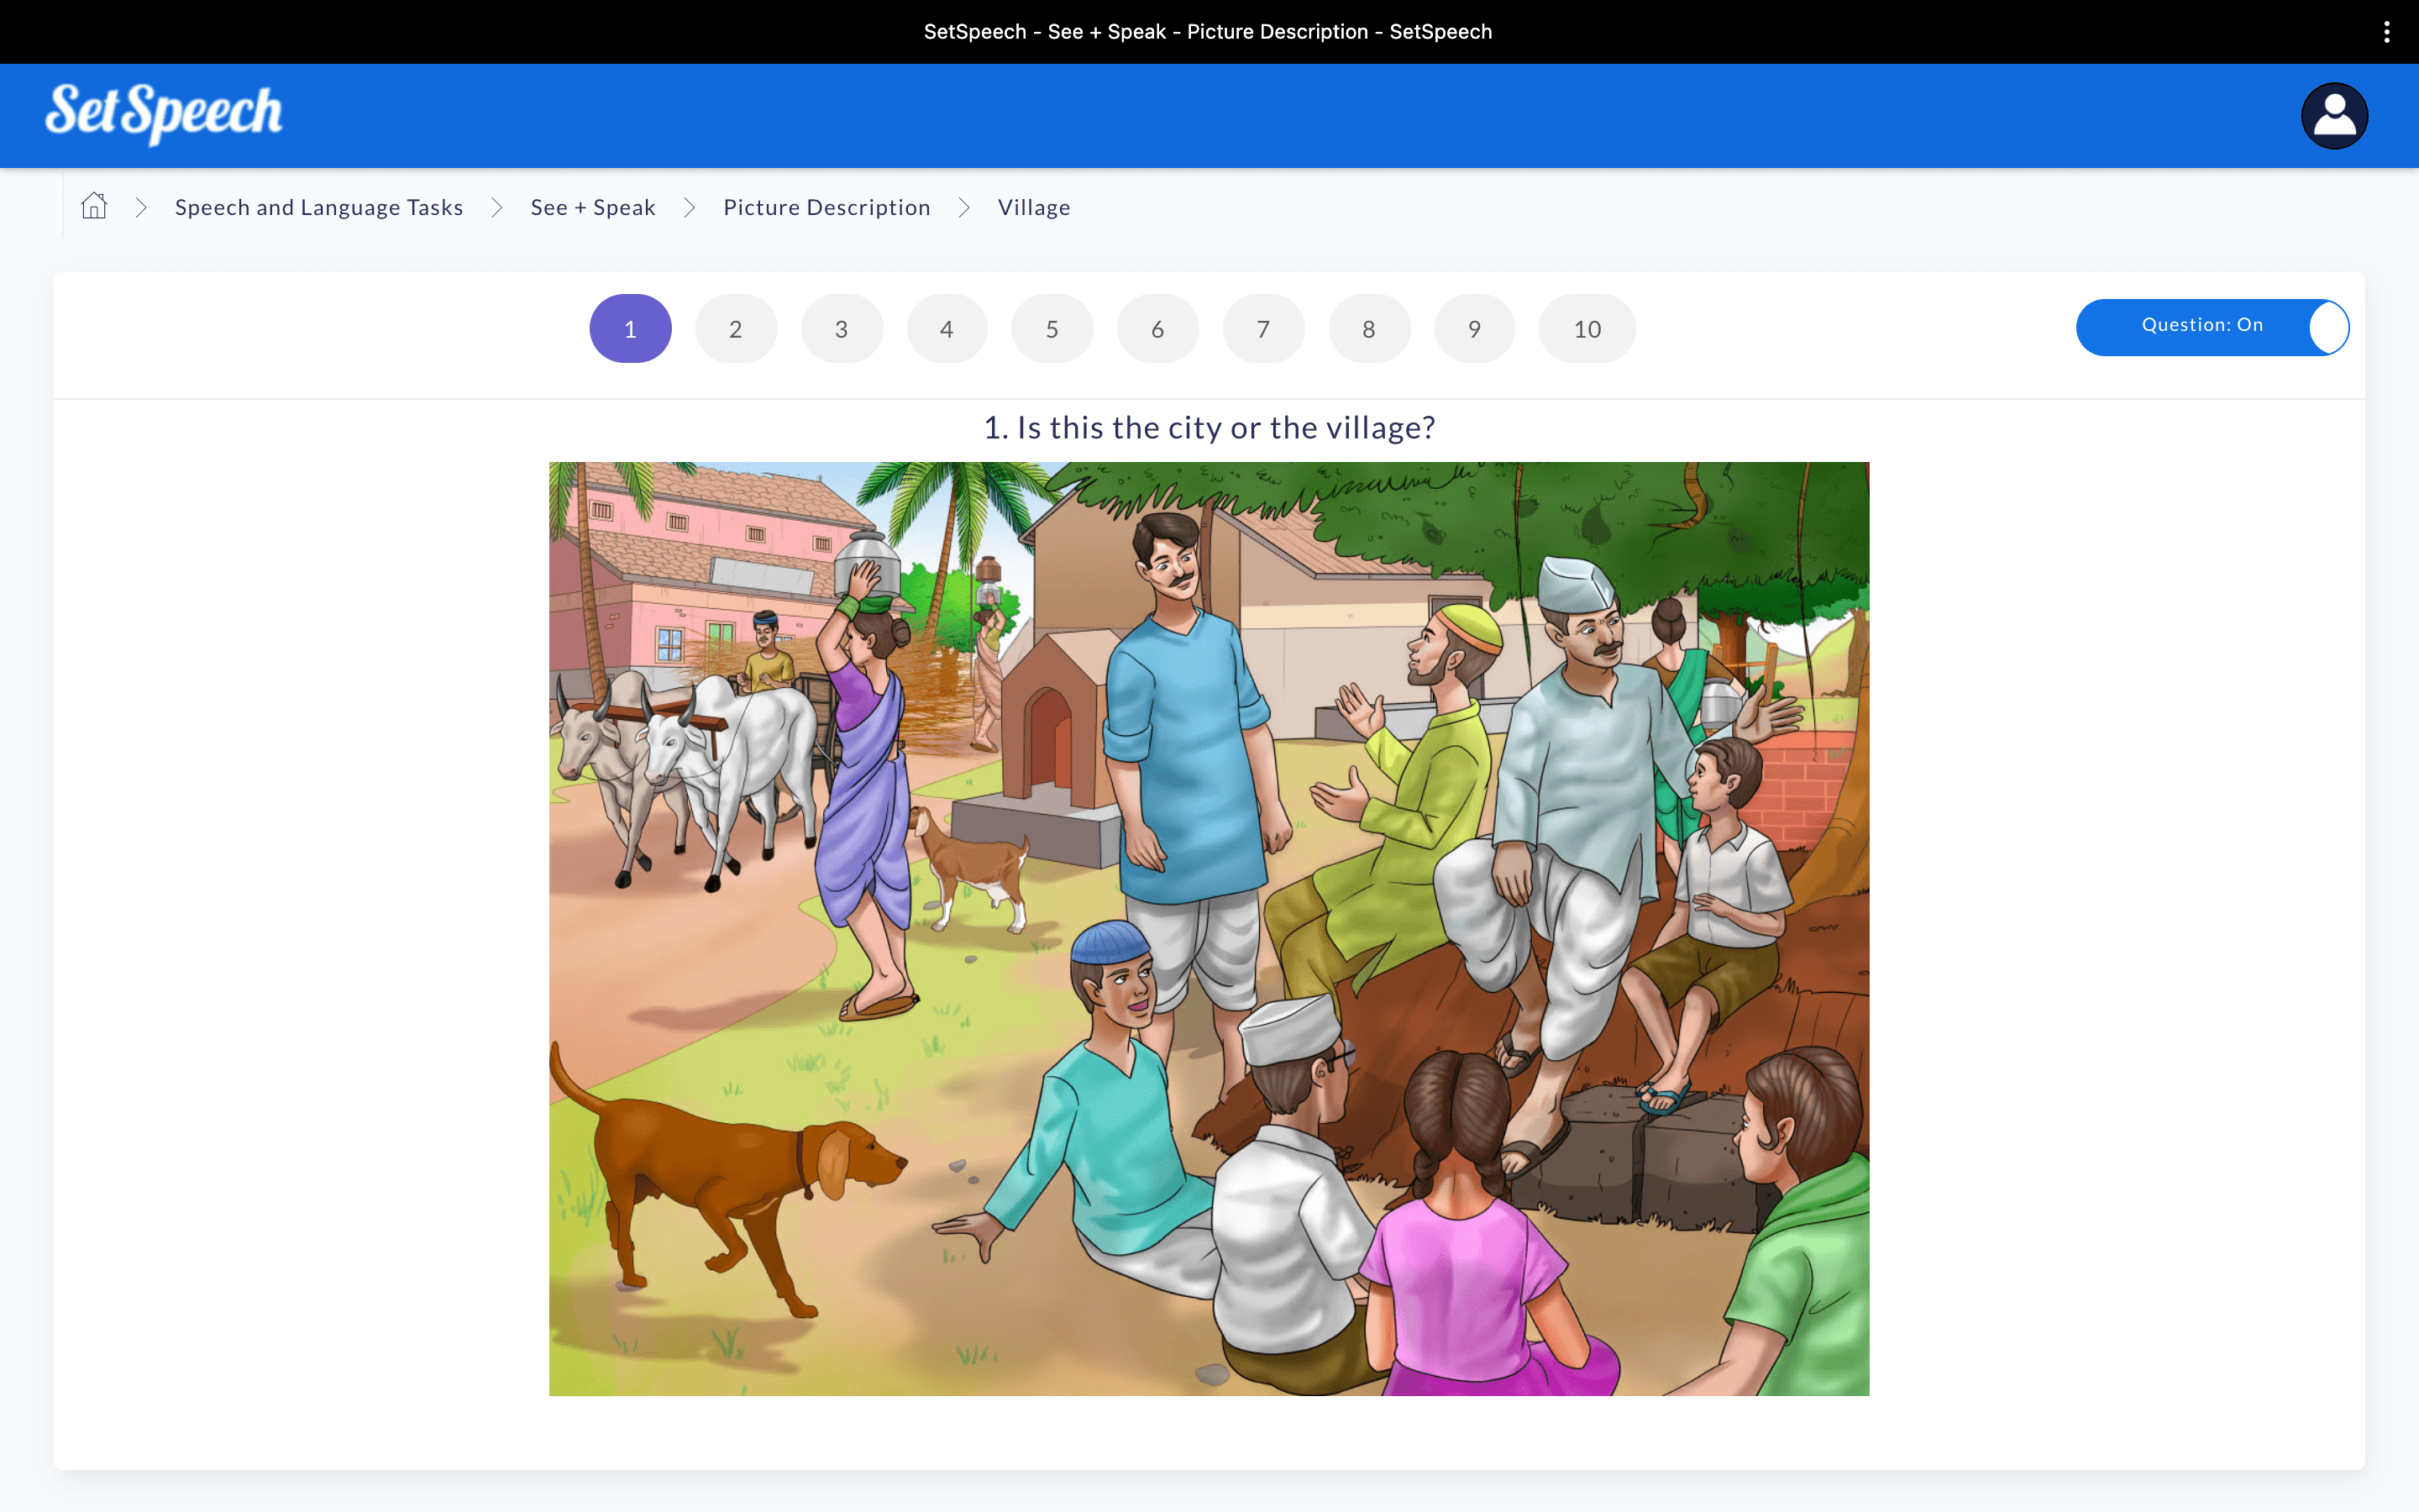Select the active question 1 button

tap(631, 328)
